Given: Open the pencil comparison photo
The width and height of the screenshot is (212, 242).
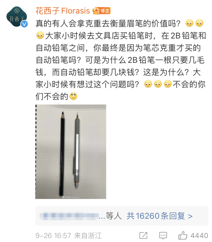Looking at the screenshot, I should pos(71,152).
